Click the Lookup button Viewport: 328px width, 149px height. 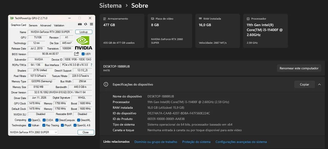pyautogui.click(x=84, y=32)
